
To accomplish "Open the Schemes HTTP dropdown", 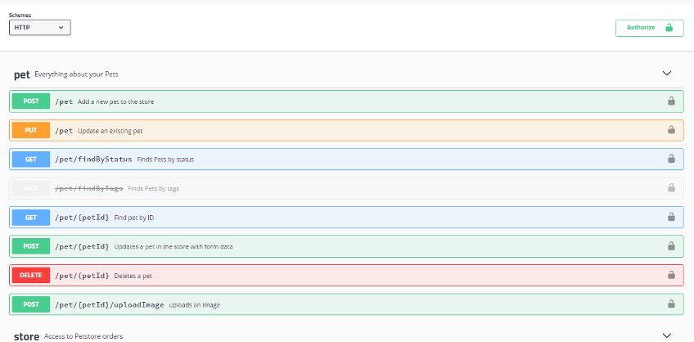I will pos(40,28).
